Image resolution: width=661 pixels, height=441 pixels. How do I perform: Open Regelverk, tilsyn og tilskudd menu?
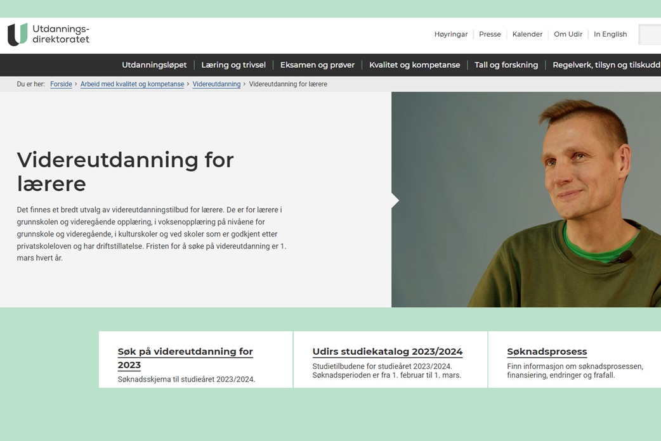pos(606,65)
